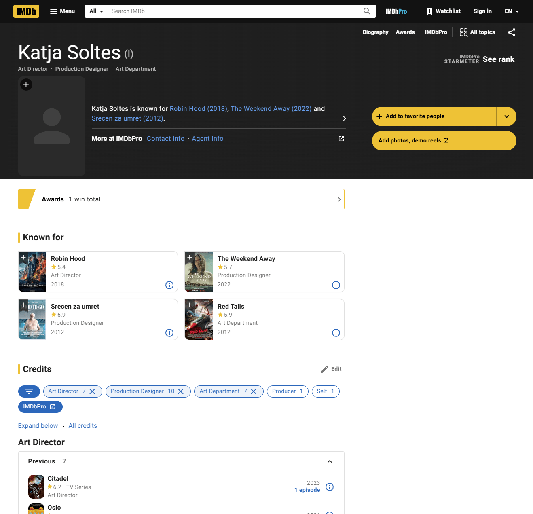
Task: Click Sign in
Action: 482,11
